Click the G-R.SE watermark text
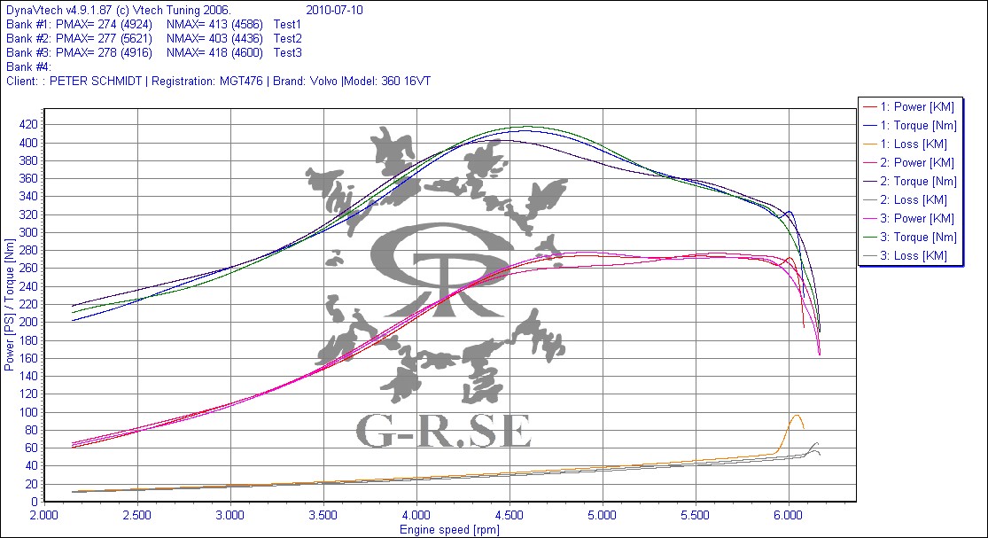The width and height of the screenshot is (988, 538). [x=443, y=431]
